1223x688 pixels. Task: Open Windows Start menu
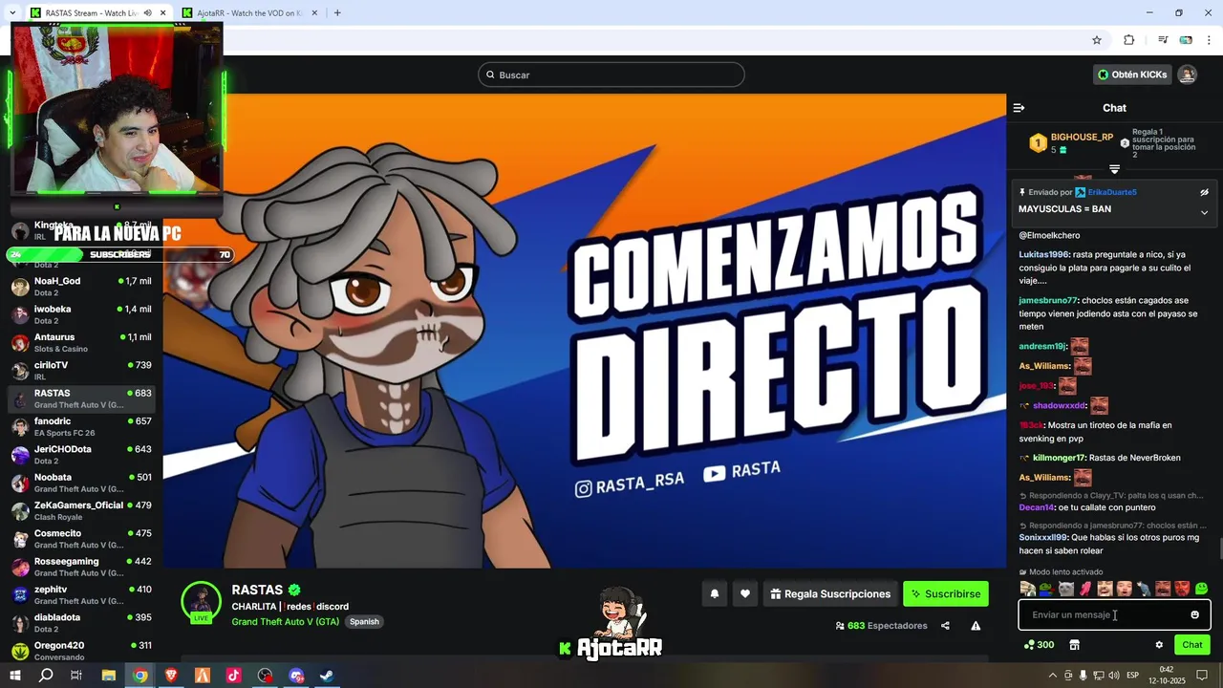14,676
